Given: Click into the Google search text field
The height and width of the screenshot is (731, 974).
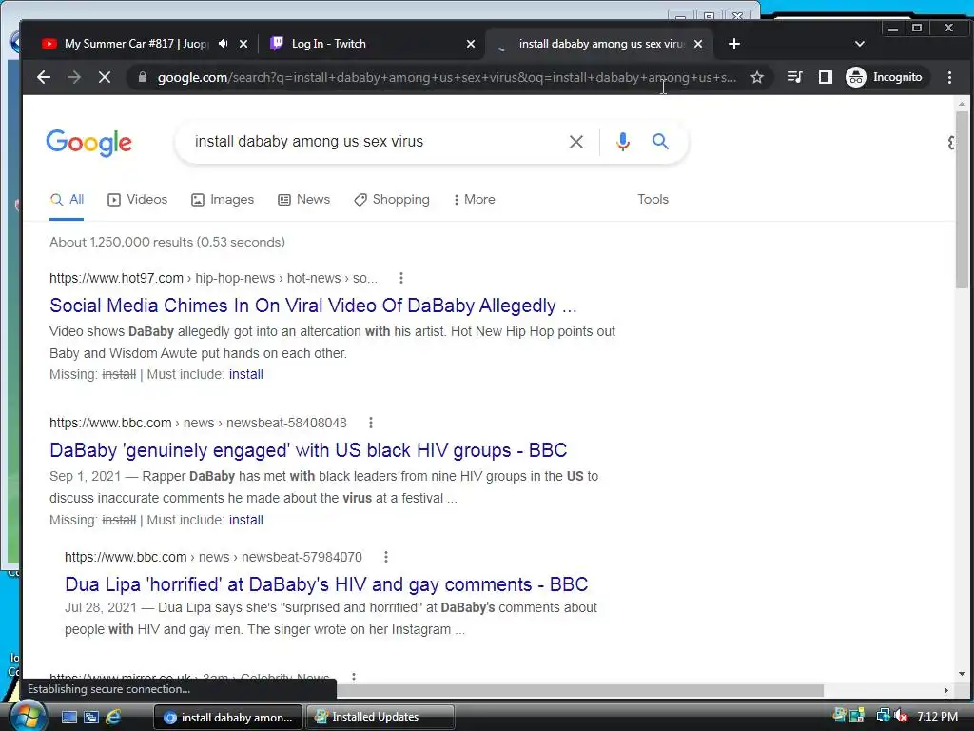Looking at the screenshot, I should pos(373,142).
